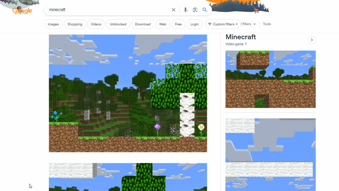
Task: Switch to the Images tab
Action: point(53,24)
